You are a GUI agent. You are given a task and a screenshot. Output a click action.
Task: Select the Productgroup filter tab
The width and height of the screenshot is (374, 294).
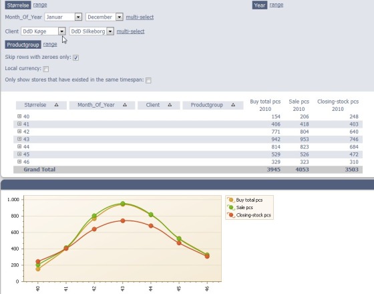pyautogui.click(x=23, y=45)
